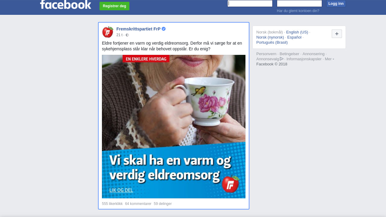Open the eldreomsorg post image
This screenshot has width=386, height=217.
[x=174, y=127]
